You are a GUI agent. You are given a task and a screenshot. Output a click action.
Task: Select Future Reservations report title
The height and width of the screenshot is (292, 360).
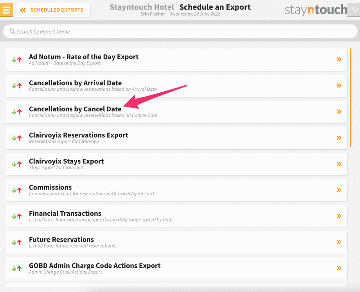pos(61,240)
